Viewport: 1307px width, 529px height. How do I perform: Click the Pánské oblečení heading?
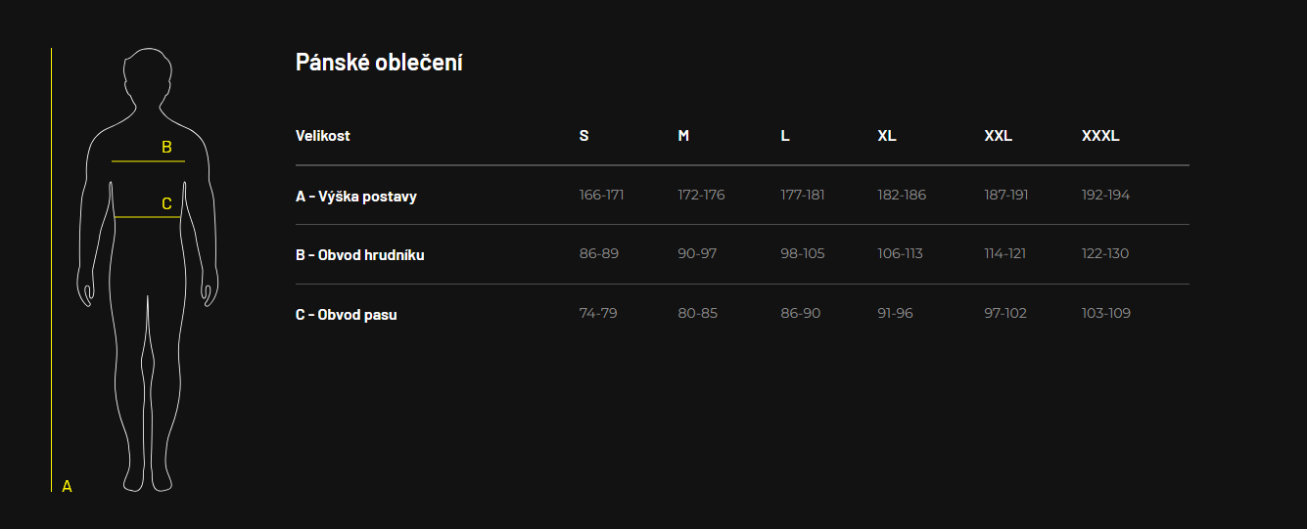[379, 63]
